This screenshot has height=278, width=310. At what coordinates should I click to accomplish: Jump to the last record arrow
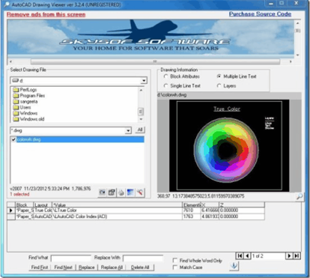(297, 256)
